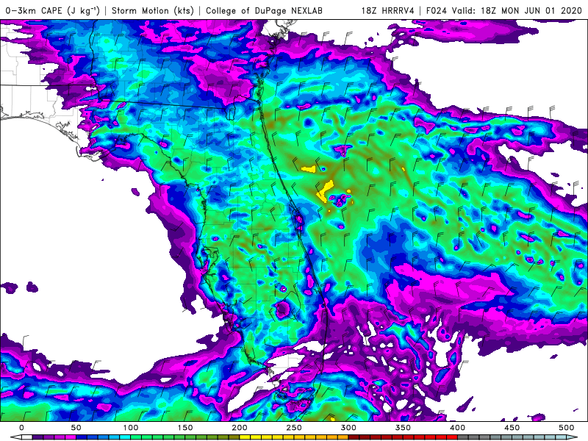This screenshot has width=588, height=441.
Task: Click the round magenta spot over Lake Okeechobee
Action: point(282,309)
